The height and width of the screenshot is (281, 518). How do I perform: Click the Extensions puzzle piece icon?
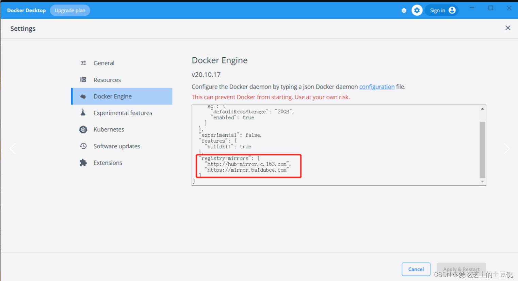pyautogui.click(x=83, y=163)
